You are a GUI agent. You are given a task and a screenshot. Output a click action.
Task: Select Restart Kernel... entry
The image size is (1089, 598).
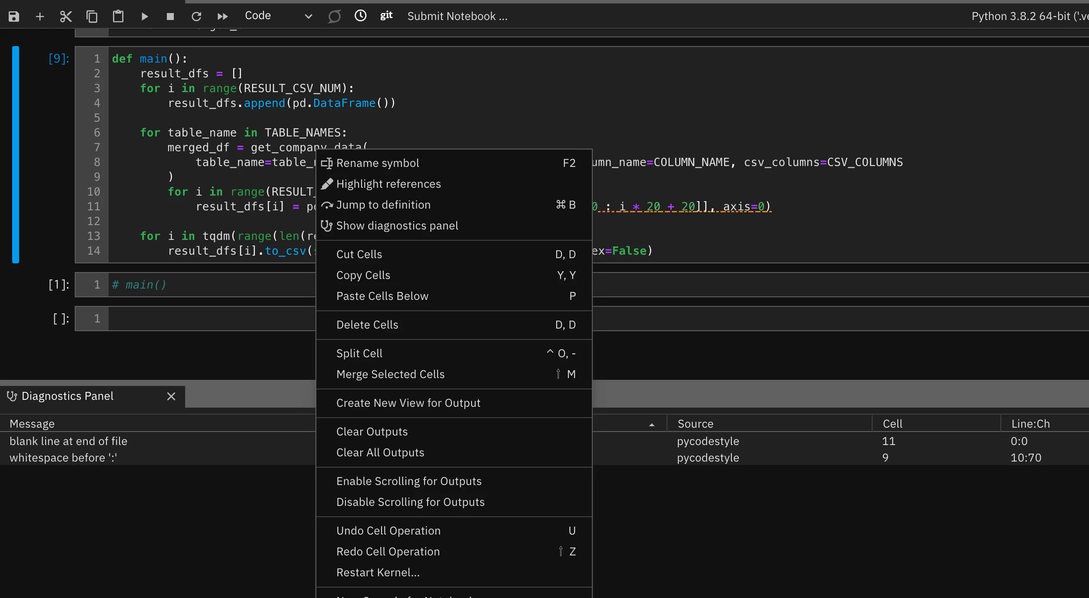pos(454,572)
